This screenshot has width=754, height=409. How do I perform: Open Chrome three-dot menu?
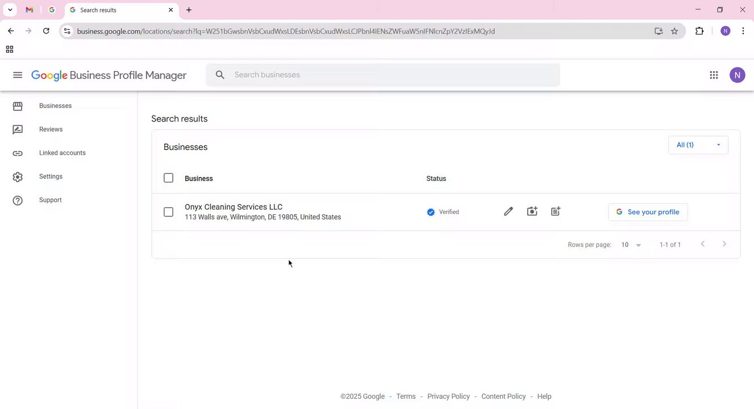pos(743,31)
